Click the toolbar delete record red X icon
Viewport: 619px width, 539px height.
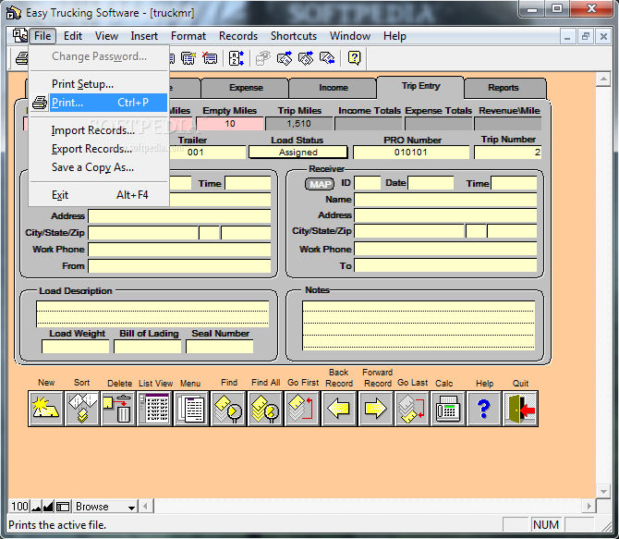(x=210, y=58)
